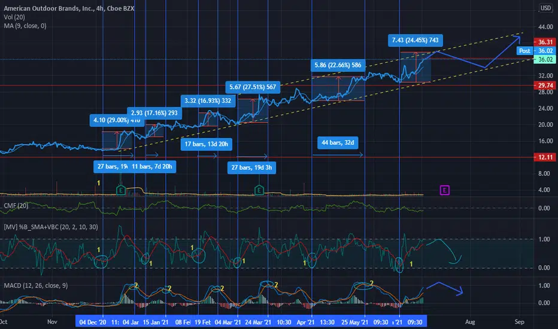Select the 11 bars, 7d 20h range label
558x329 pixels.
click(x=152, y=166)
